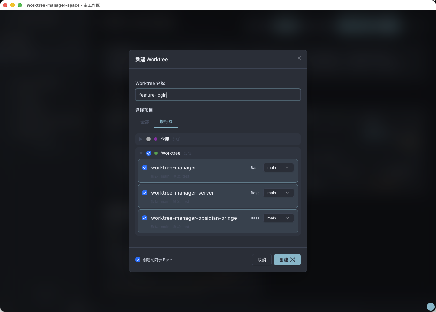This screenshot has width=436, height=312.
Task: Click the 新建 Worktree dialog title
Action: click(x=151, y=59)
